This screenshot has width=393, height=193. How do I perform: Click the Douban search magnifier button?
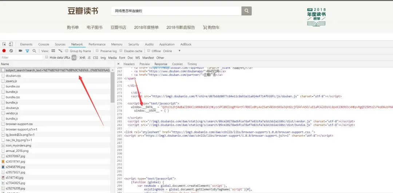(x=246, y=11)
